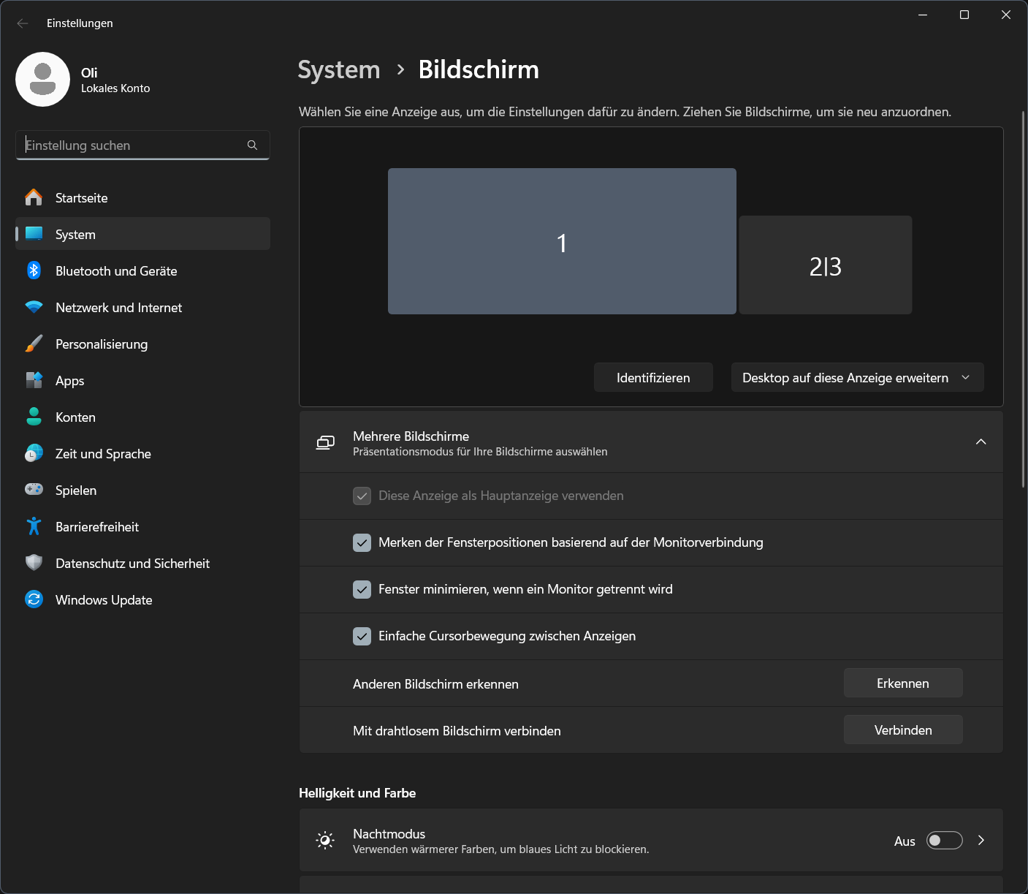1028x894 pixels.
Task: Click the System monitor icon in sidebar
Action: click(34, 234)
